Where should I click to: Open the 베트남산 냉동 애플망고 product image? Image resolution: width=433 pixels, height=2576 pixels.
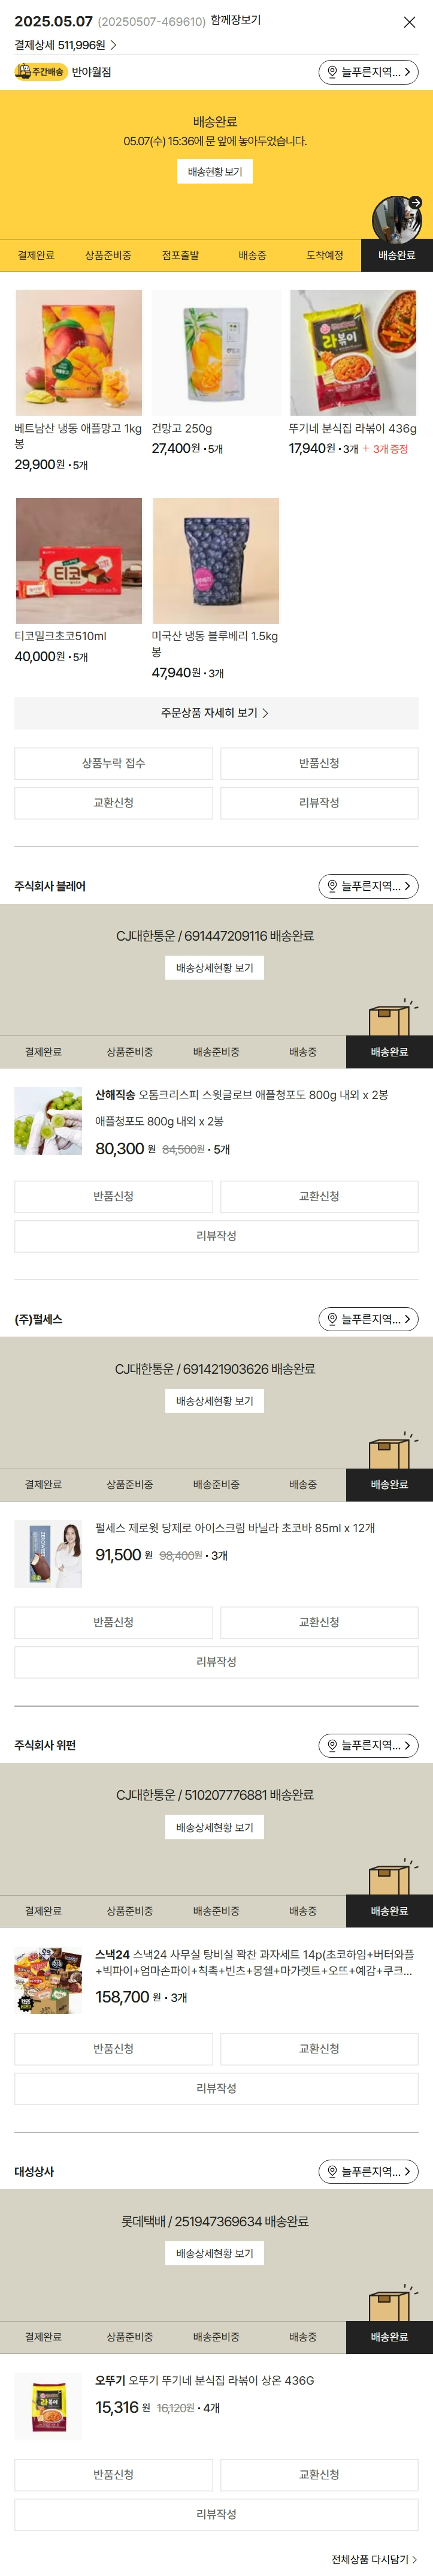(79, 353)
